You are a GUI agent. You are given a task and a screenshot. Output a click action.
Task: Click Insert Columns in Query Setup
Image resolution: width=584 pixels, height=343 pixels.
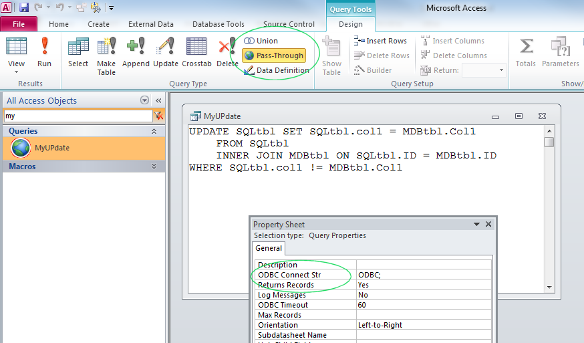[452, 41]
